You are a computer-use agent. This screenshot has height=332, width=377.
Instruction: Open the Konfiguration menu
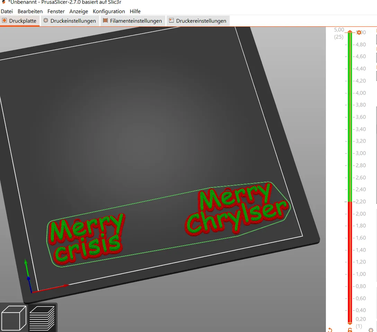[x=109, y=11]
